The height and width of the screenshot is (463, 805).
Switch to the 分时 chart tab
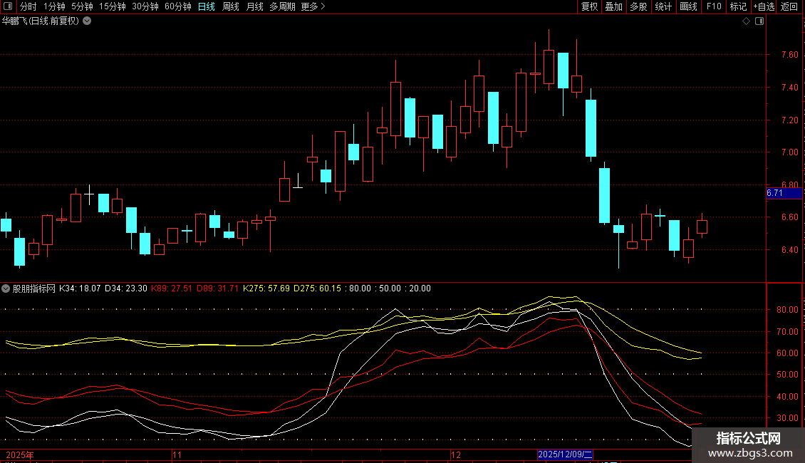point(28,6)
